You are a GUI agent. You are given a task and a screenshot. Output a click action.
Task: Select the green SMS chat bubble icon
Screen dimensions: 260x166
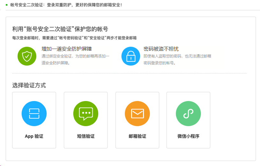(x=86, y=114)
